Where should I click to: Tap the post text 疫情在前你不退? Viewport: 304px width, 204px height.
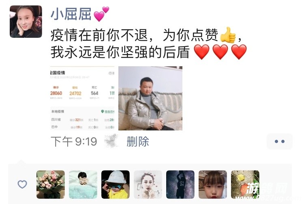[99, 35]
